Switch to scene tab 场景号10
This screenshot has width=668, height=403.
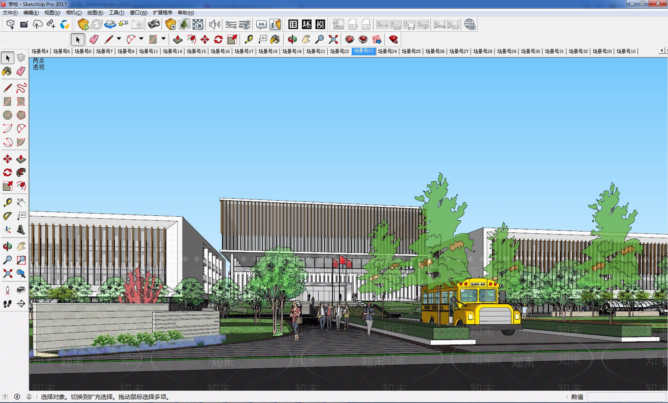(x=626, y=51)
